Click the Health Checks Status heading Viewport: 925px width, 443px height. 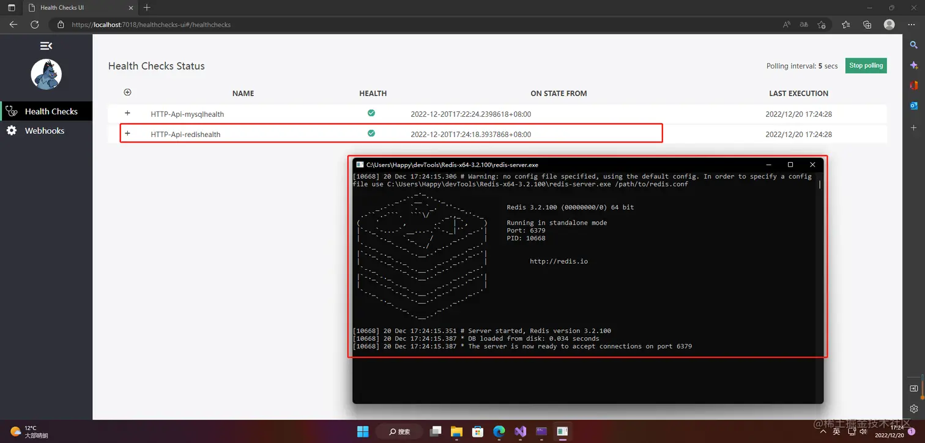tap(157, 66)
